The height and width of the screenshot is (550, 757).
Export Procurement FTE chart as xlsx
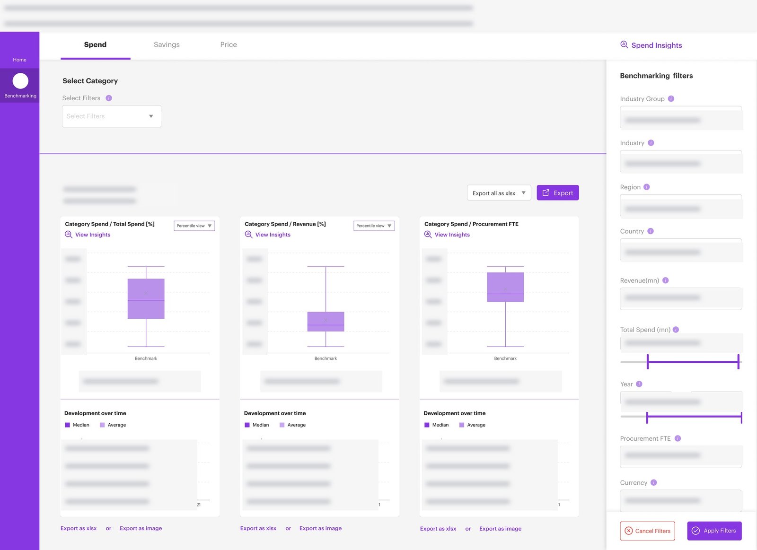click(x=438, y=529)
